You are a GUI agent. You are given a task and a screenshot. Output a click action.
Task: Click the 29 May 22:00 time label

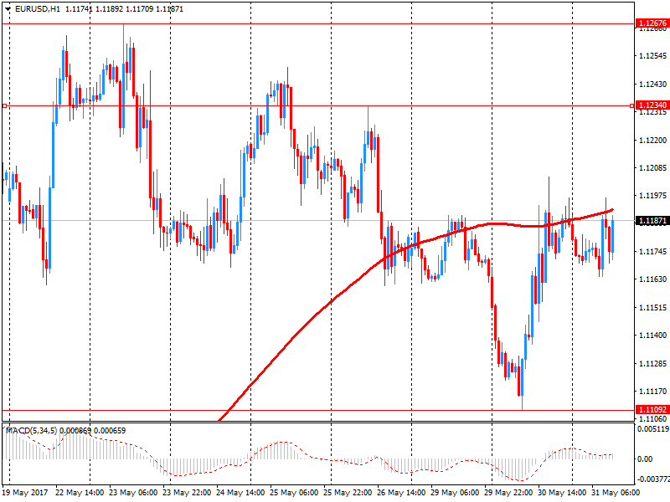[508, 493]
